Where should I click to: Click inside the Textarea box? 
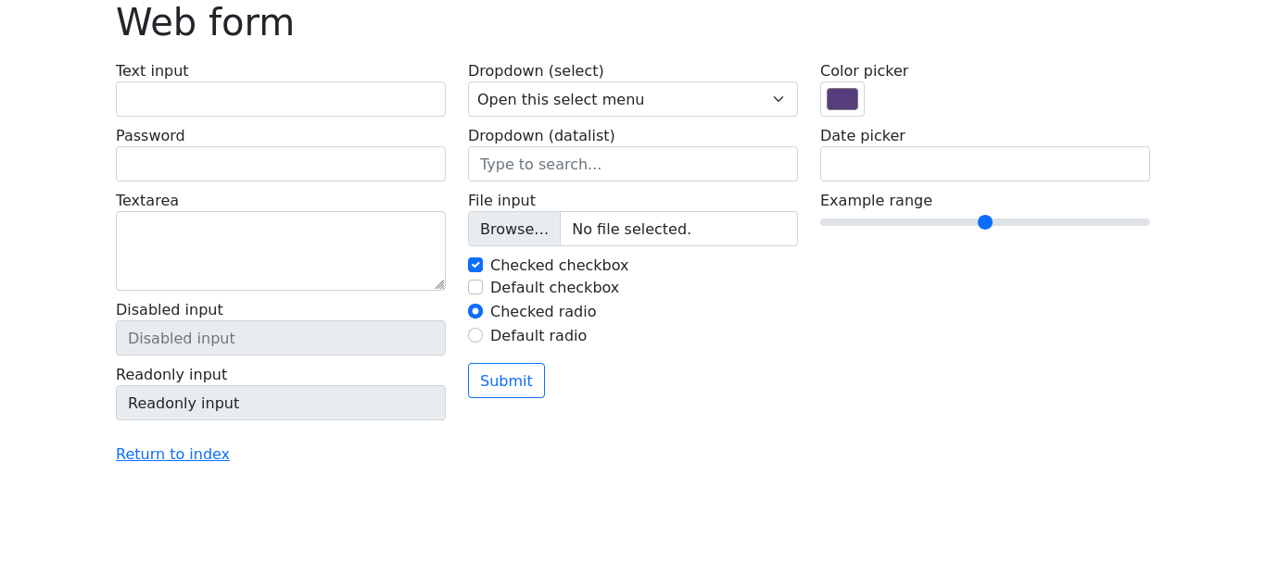point(280,251)
